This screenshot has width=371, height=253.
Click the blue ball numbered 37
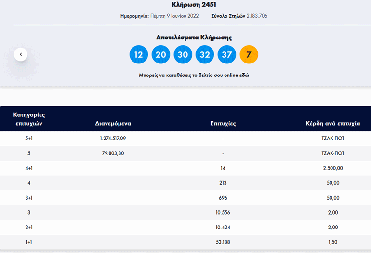coord(227,54)
